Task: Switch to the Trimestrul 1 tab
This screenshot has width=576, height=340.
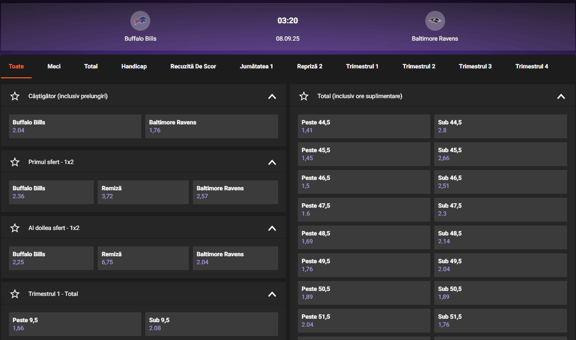Action: point(362,66)
